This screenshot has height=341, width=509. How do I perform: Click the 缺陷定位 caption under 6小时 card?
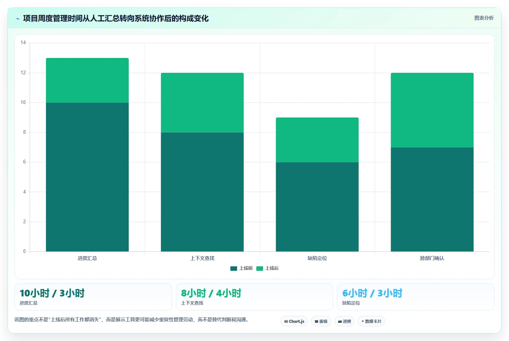click(351, 303)
